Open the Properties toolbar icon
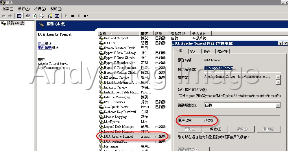 pos(28,16)
